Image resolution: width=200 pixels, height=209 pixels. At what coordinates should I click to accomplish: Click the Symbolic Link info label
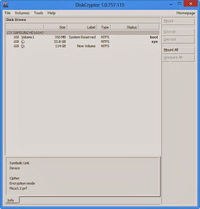pos(19,163)
